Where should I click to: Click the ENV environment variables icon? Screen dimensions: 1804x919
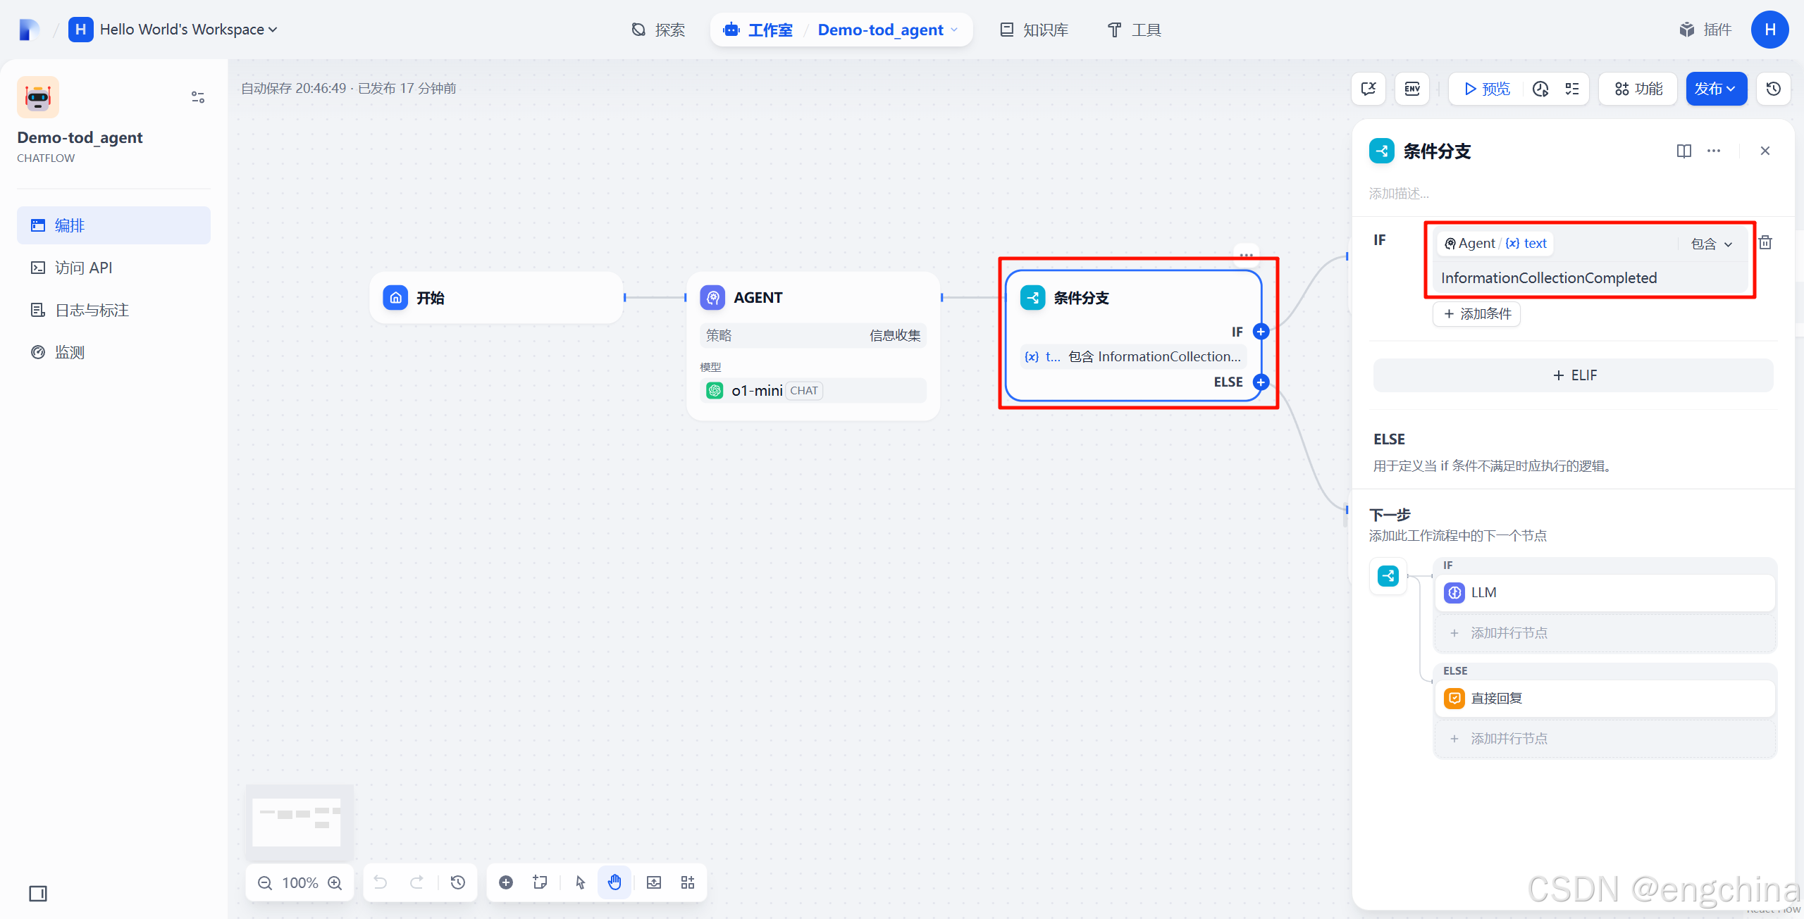(x=1412, y=89)
